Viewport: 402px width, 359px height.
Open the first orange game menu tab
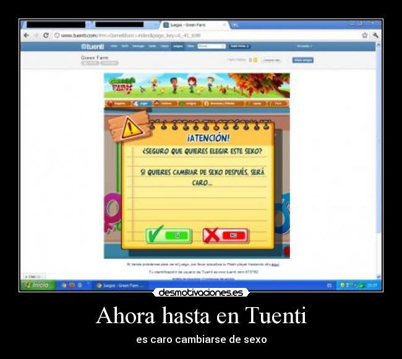point(118,103)
